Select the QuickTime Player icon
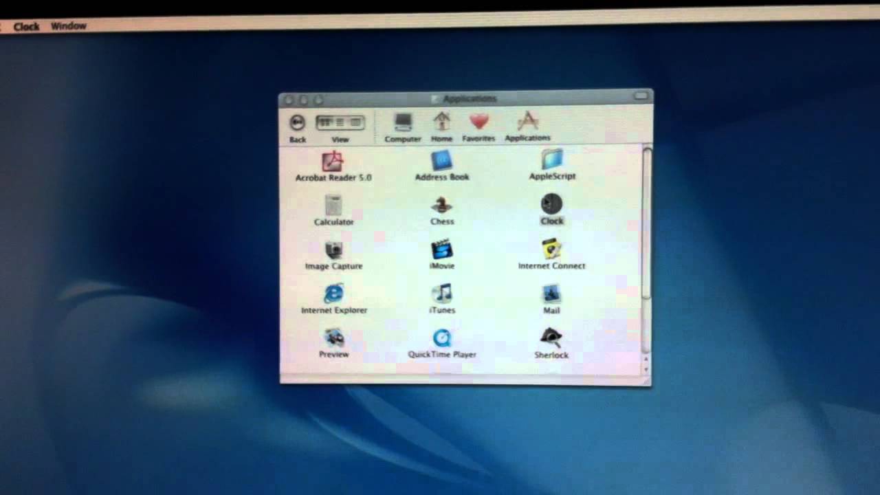The image size is (880, 495). (x=442, y=338)
